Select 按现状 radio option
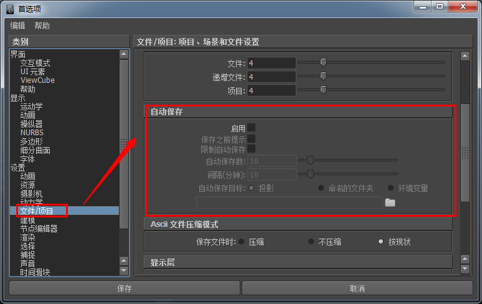Screen dimensions: 482x304 [x=381, y=242]
